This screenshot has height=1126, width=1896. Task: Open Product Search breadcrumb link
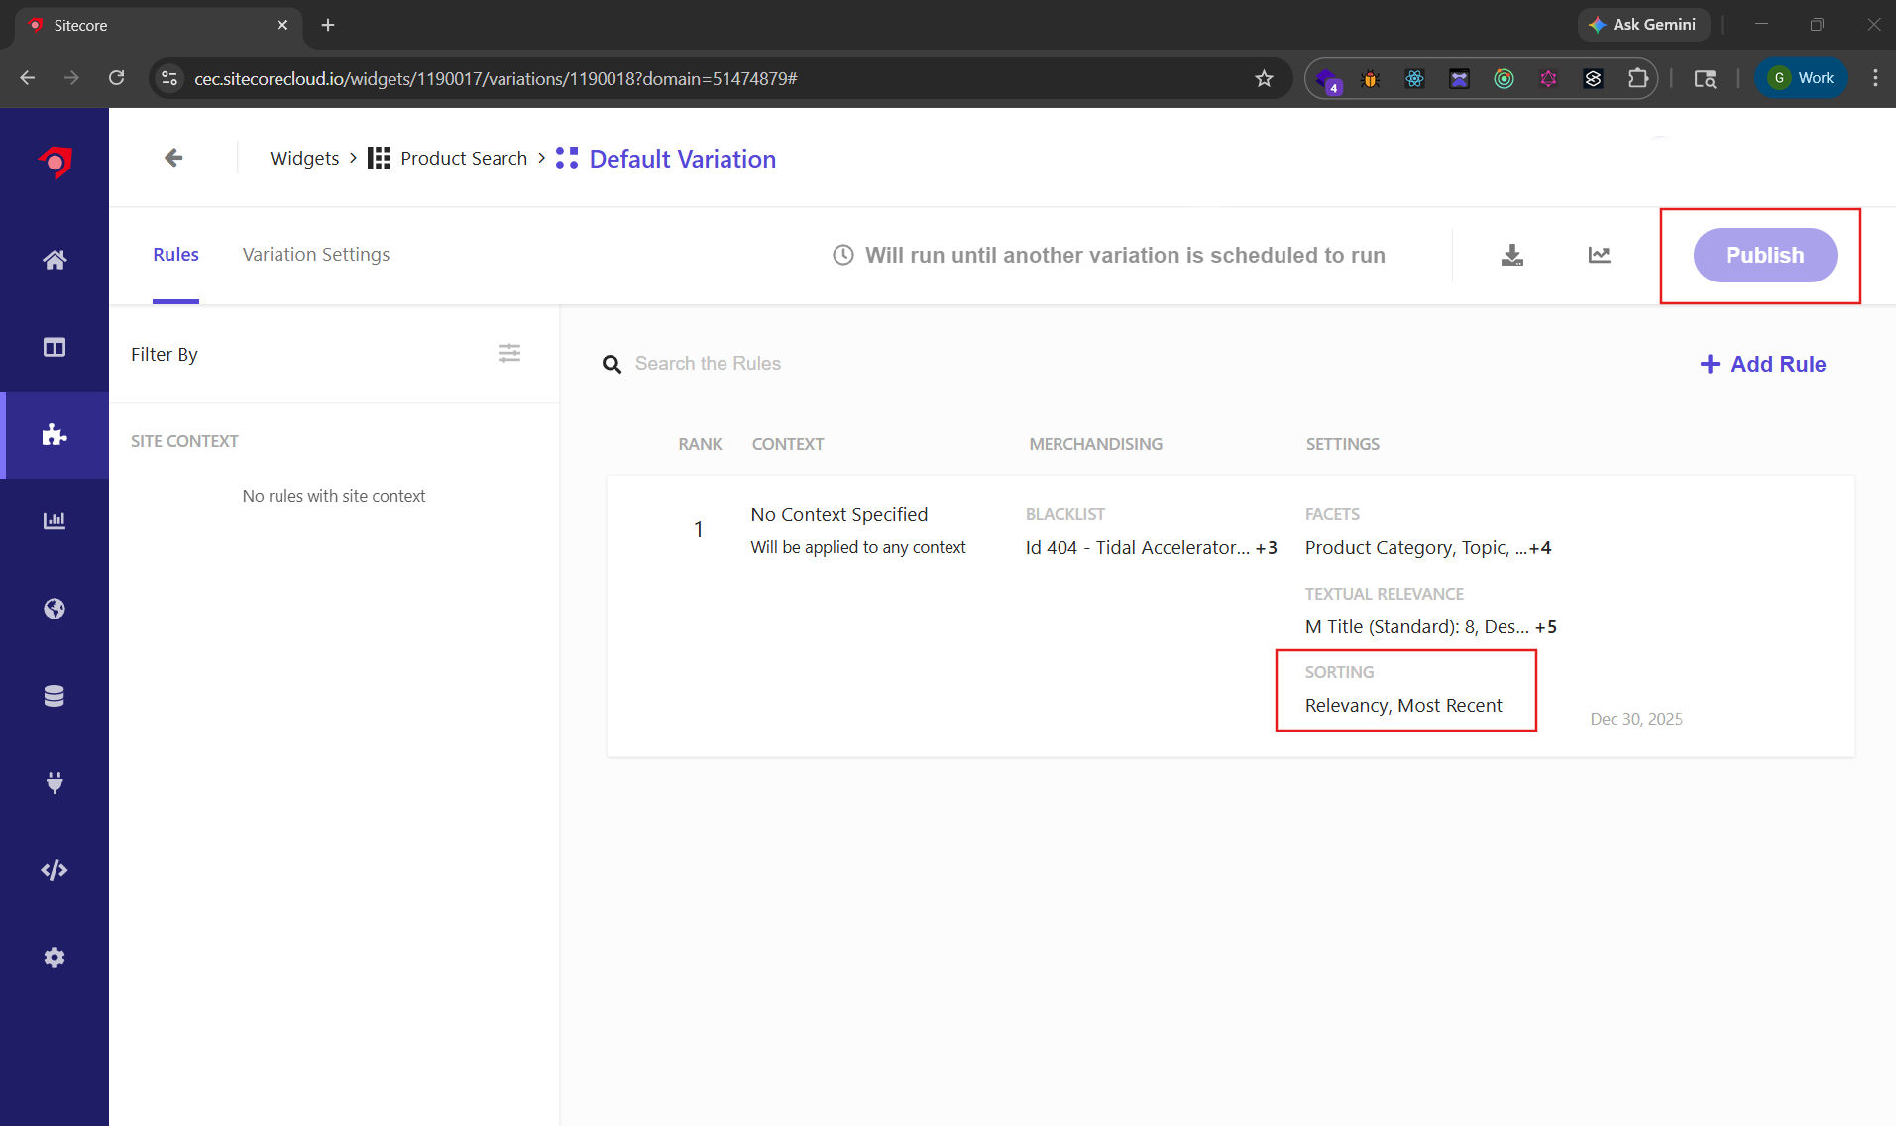[x=463, y=159]
